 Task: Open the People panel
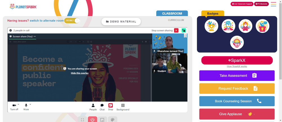click(93, 107)
